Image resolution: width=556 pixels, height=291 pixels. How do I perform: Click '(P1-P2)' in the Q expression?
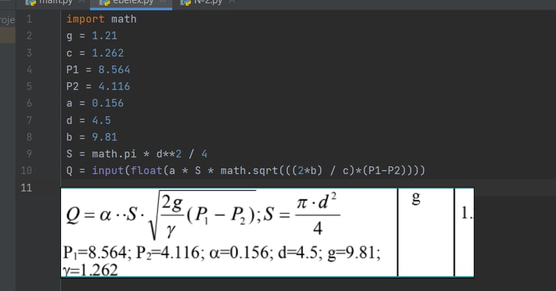[386, 170]
